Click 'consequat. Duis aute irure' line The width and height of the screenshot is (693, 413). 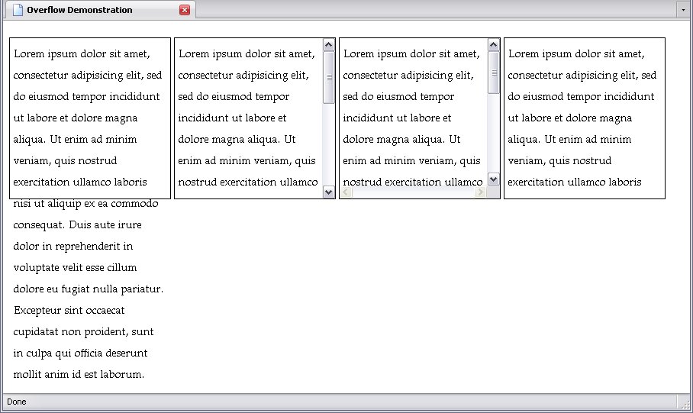[77, 225]
